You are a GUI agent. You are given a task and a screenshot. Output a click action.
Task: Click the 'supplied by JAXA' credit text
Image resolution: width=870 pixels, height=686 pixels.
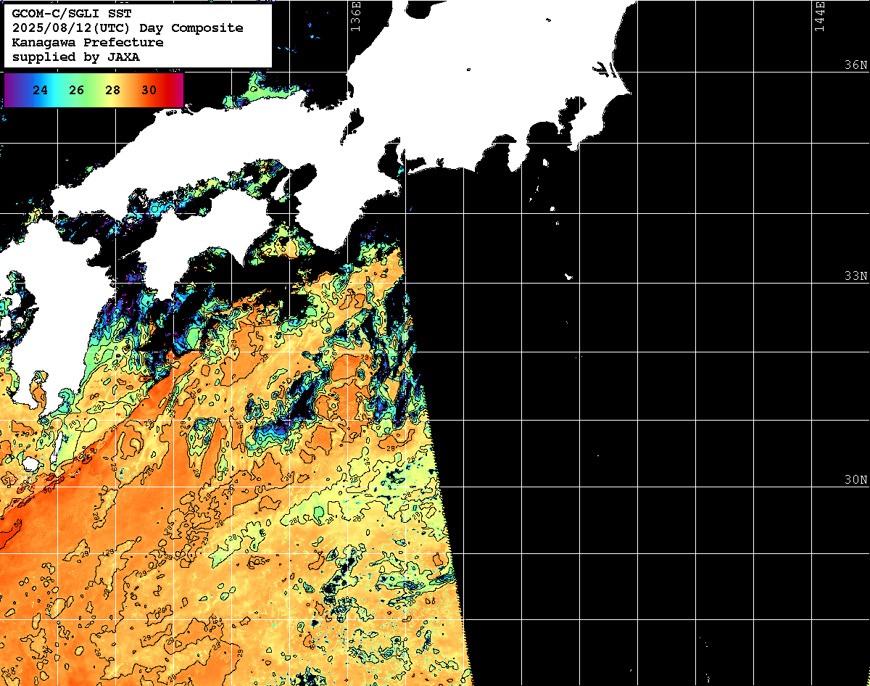[76, 57]
